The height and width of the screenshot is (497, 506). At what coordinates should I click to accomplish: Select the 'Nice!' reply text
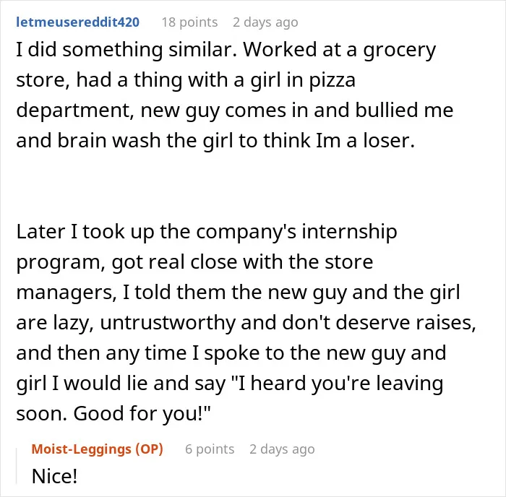click(54, 476)
